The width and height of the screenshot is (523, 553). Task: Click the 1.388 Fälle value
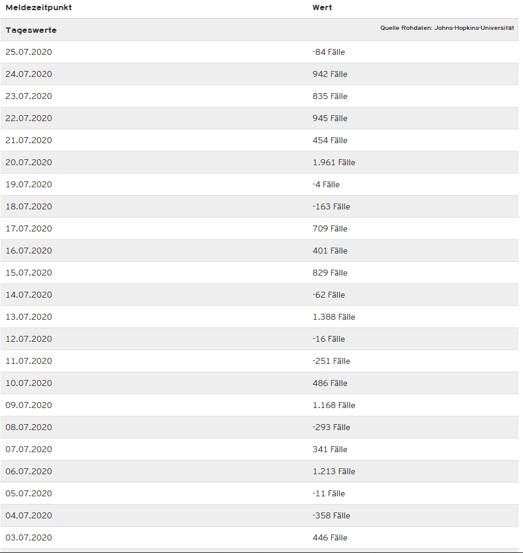[x=334, y=317]
